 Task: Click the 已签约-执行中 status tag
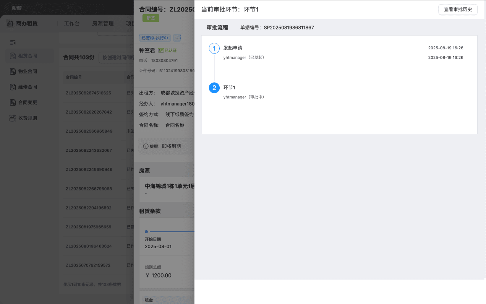point(155,38)
